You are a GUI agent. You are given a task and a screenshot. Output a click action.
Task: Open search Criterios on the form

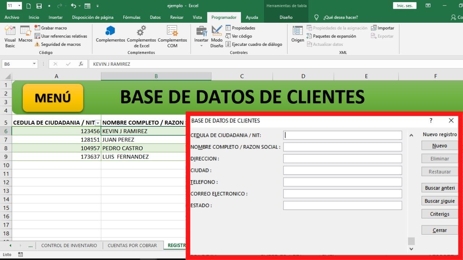(439, 214)
